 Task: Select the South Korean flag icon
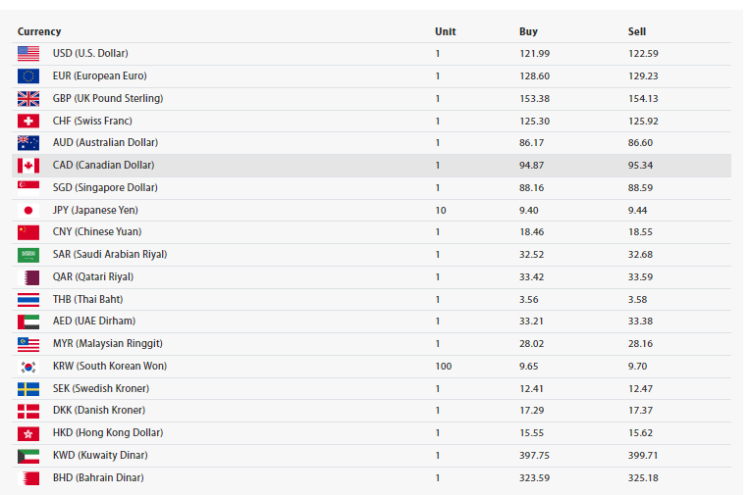(x=28, y=367)
